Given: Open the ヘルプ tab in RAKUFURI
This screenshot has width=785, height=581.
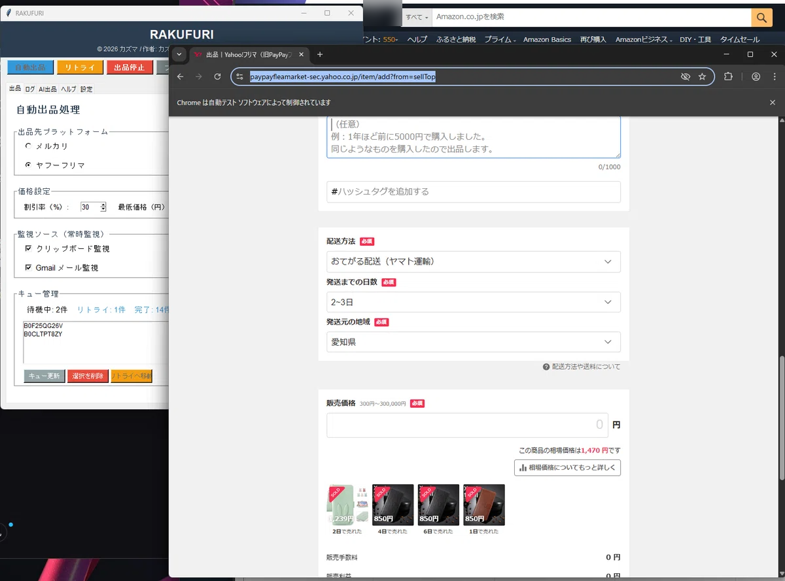Looking at the screenshot, I should (69, 89).
